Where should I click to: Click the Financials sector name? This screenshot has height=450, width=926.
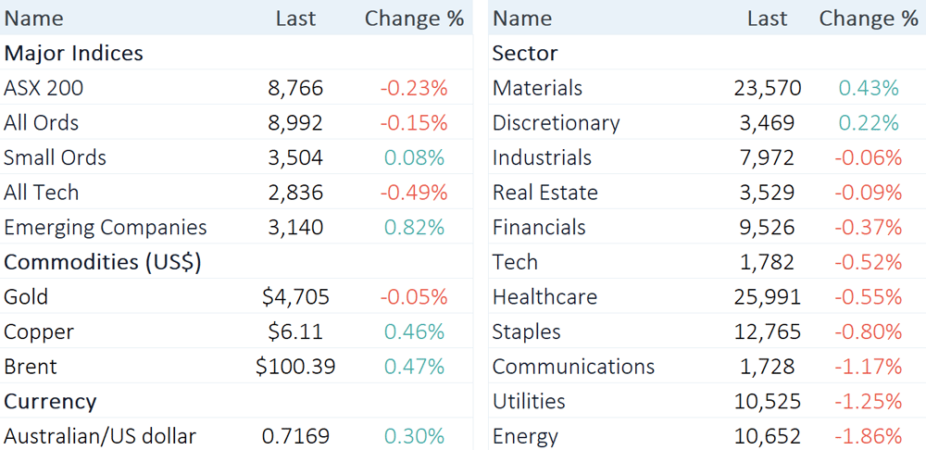(539, 228)
